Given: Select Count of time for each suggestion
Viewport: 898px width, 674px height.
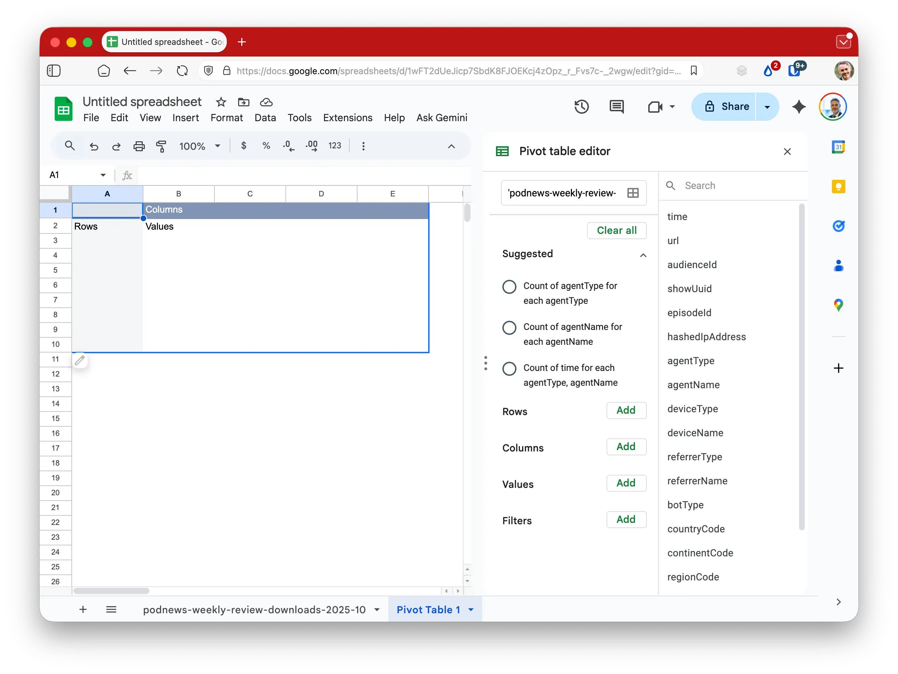Looking at the screenshot, I should [x=509, y=369].
